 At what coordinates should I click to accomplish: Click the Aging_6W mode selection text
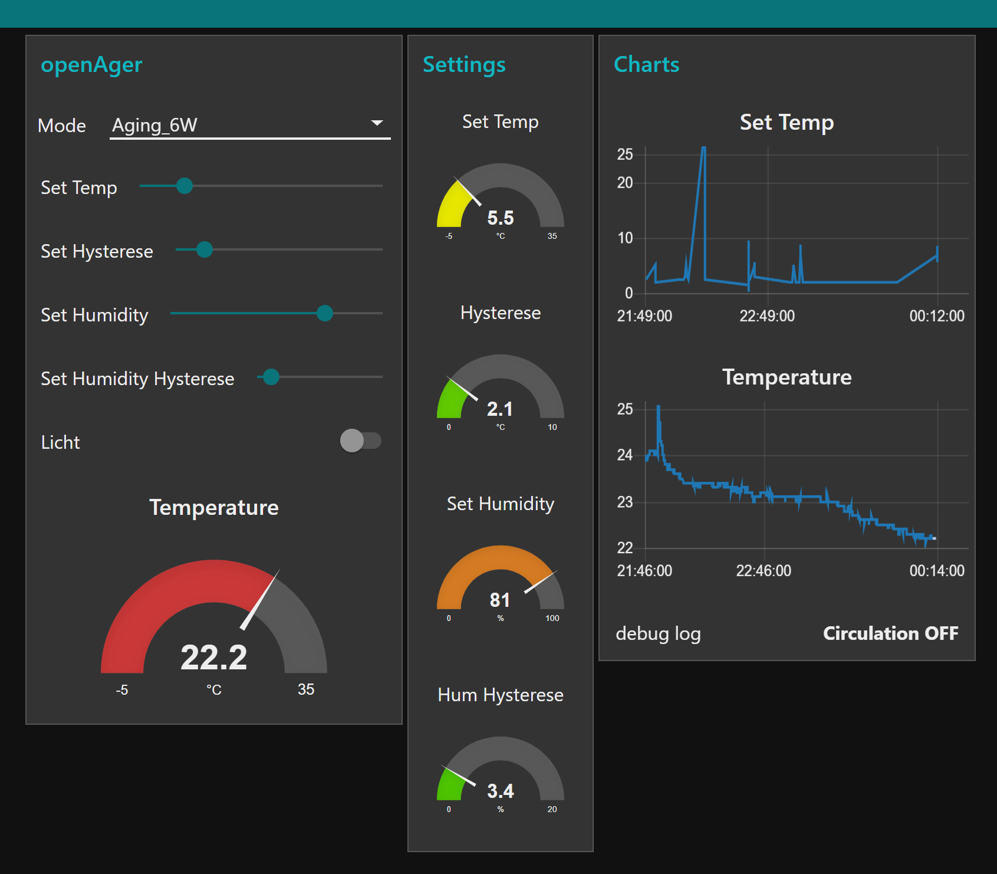tap(155, 125)
